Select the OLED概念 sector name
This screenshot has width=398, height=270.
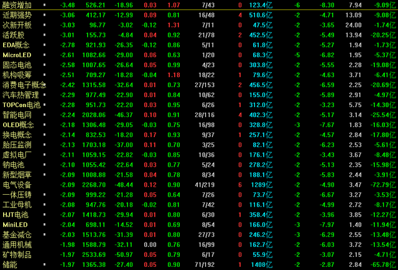pos(18,125)
